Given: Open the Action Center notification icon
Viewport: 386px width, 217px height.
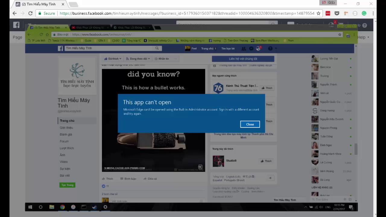Looking at the screenshot, I should [x=351, y=207].
